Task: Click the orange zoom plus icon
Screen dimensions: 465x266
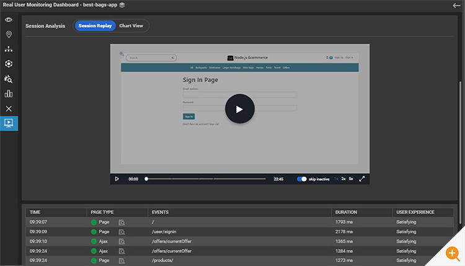Action: coord(452,254)
